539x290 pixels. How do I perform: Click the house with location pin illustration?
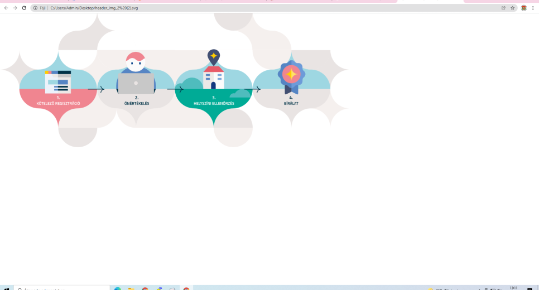click(x=213, y=71)
